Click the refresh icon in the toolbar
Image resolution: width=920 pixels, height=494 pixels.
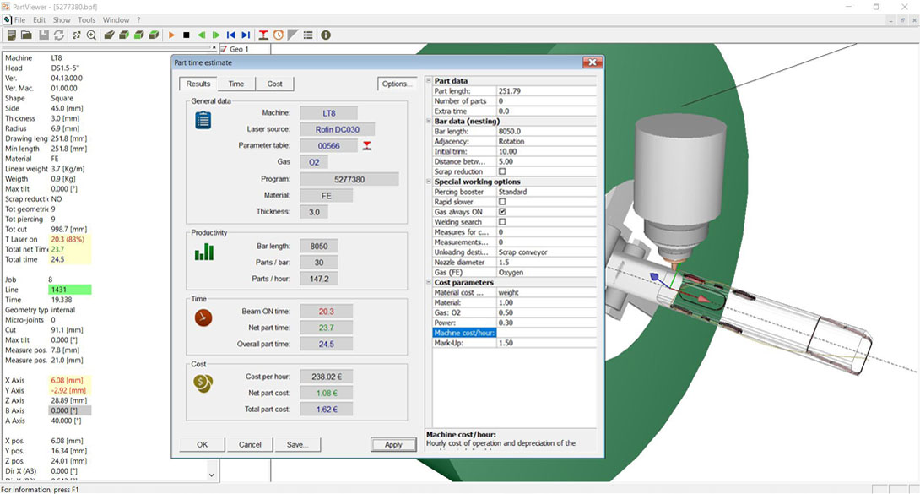click(x=59, y=35)
